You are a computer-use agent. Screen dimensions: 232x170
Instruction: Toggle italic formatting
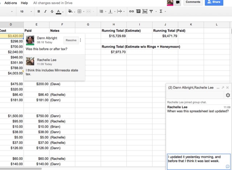pyautogui.click(x=45, y=11)
